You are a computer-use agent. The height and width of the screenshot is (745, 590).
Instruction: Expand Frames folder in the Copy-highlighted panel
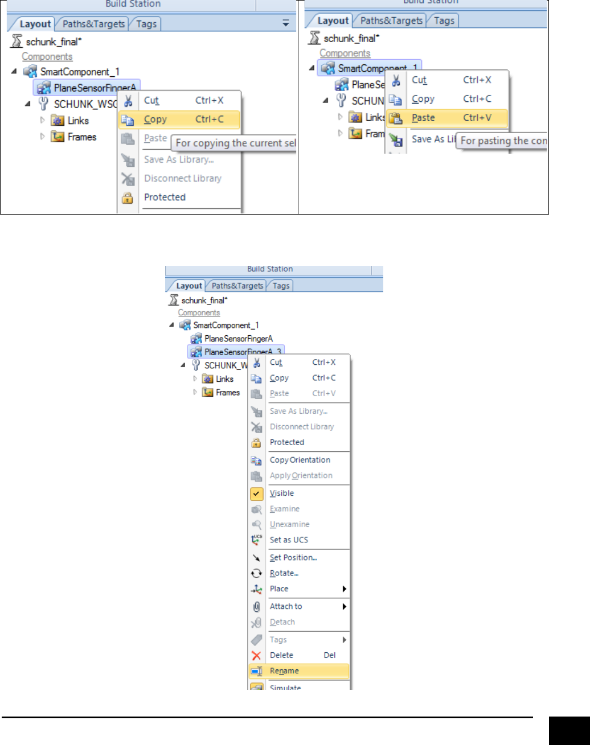[42, 137]
